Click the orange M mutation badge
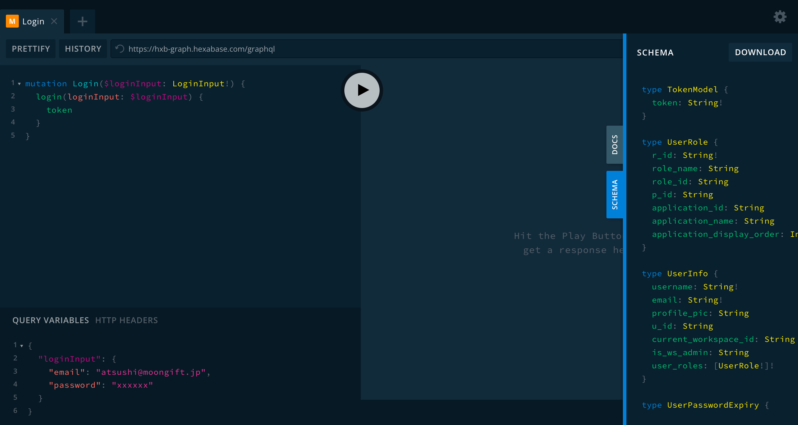The height and width of the screenshot is (425, 798). (12, 21)
